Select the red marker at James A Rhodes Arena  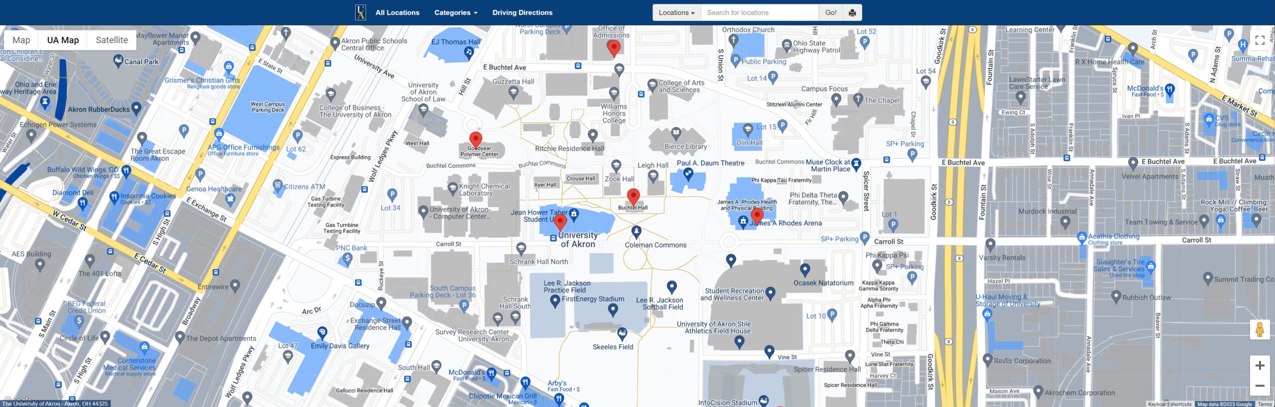(757, 216)
